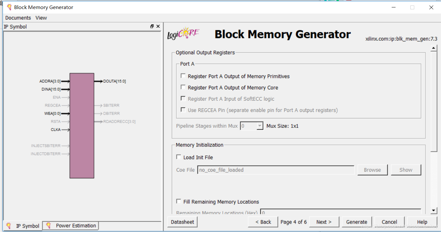Click the RSTA port label
The height and width of the screenshot is (232, 441).
click(56, 122)
